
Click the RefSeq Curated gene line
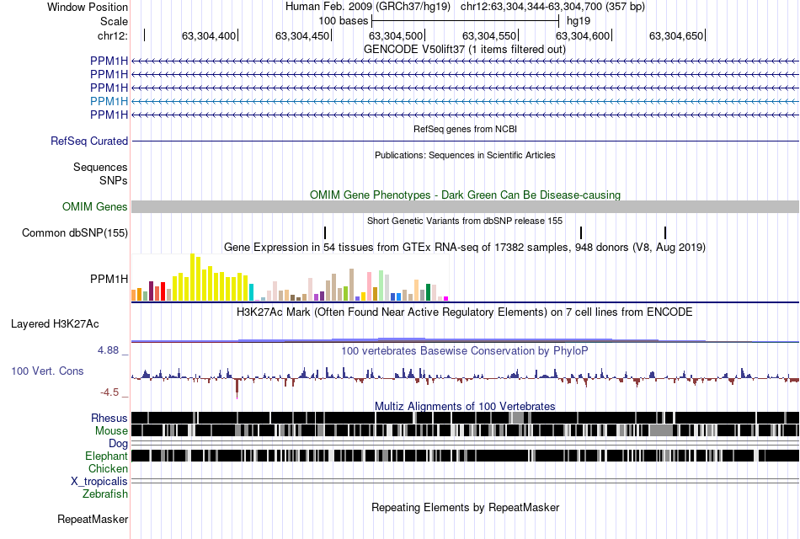(466, 141)
